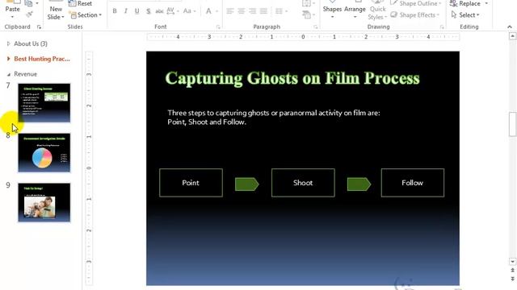Open the Font dialog launcher

(x=218, y=27)
